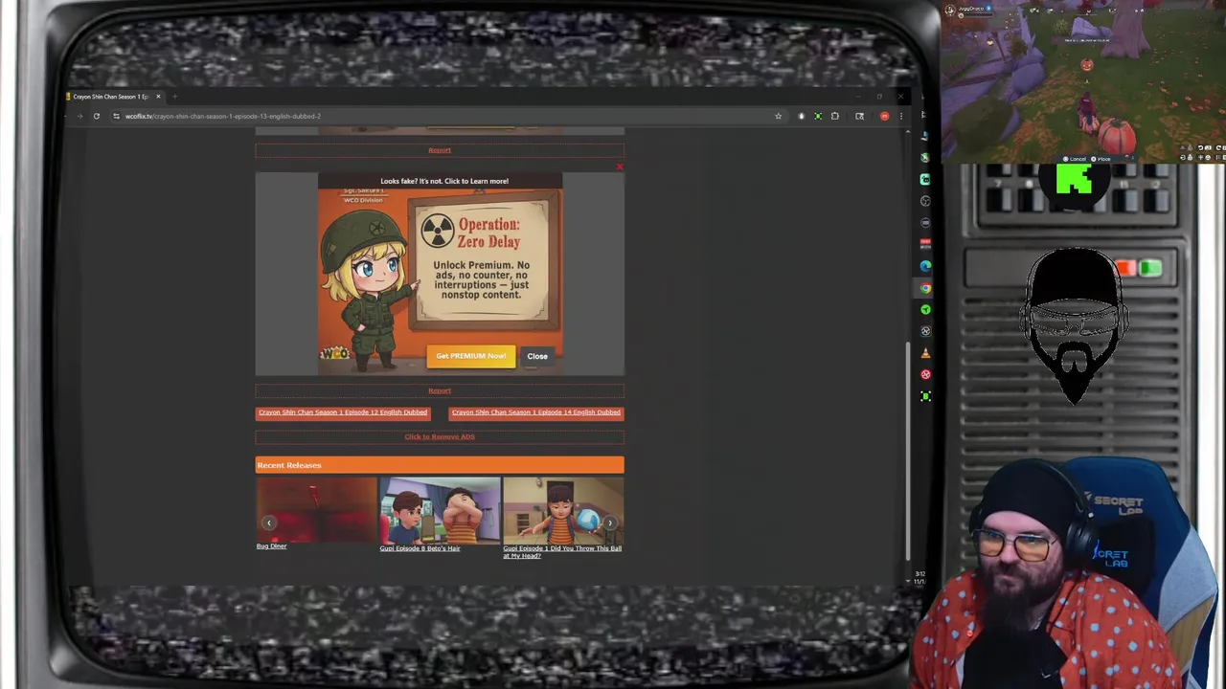
Task: Click the browser page vertical scrollbar
Action: [906, 450]
